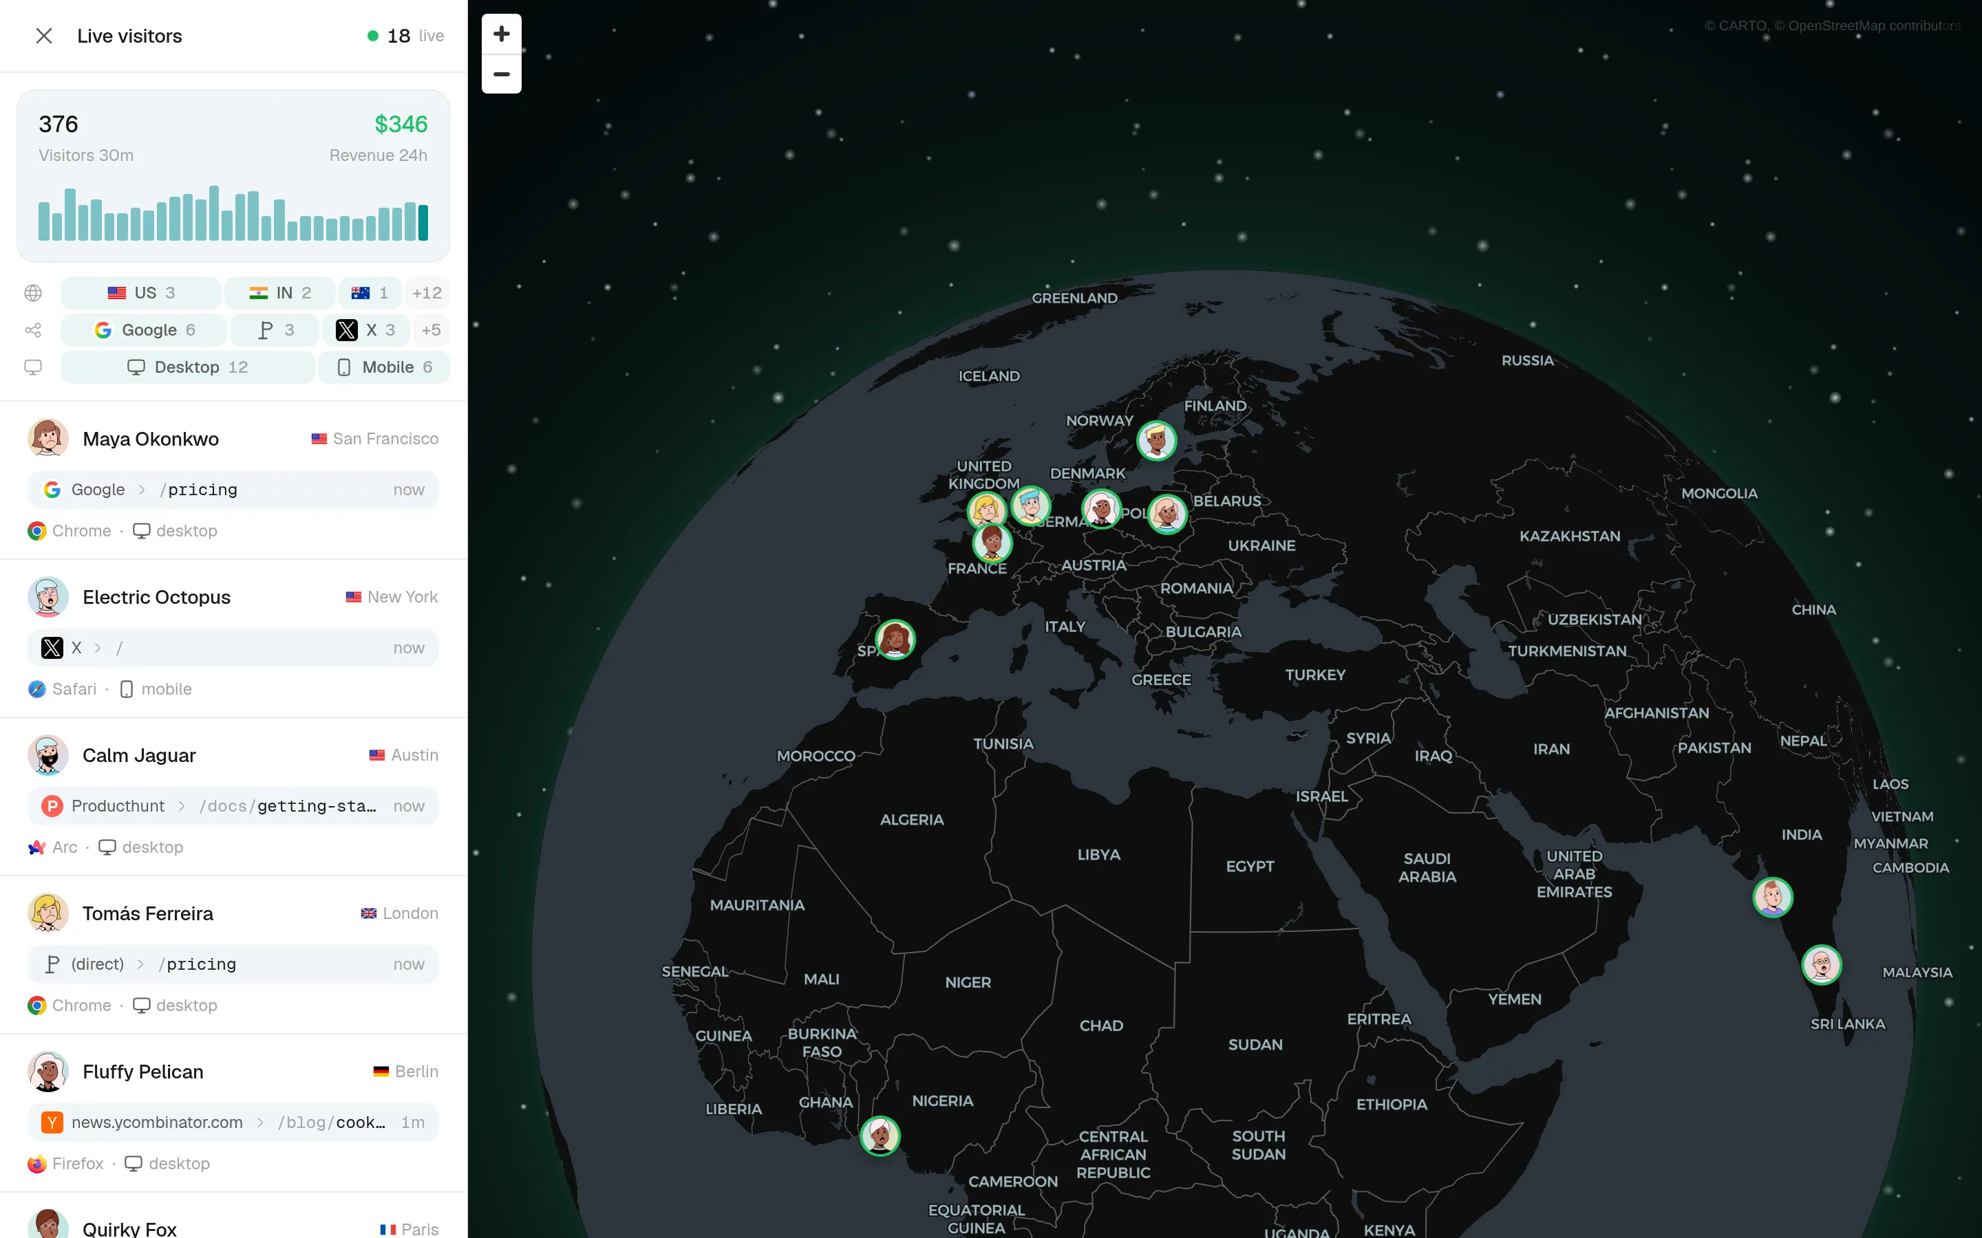Viewport: 1982px width, 1238px height.
Task: Click the 376 visitors count
Action: pyautogui.click(x=58, y=124)
